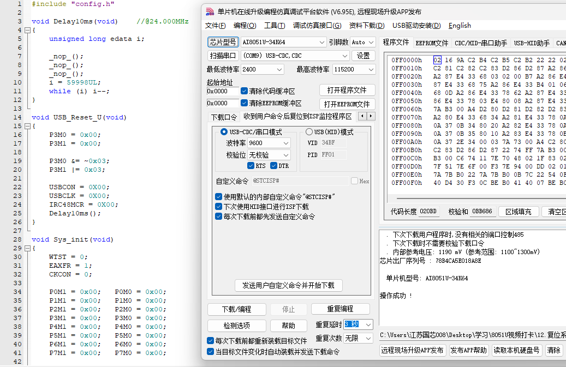Screen dimensions: 566x367
Task: Collapse the Sys_init function fold marker
Action: pyautogui.click(x=27, y=248)
